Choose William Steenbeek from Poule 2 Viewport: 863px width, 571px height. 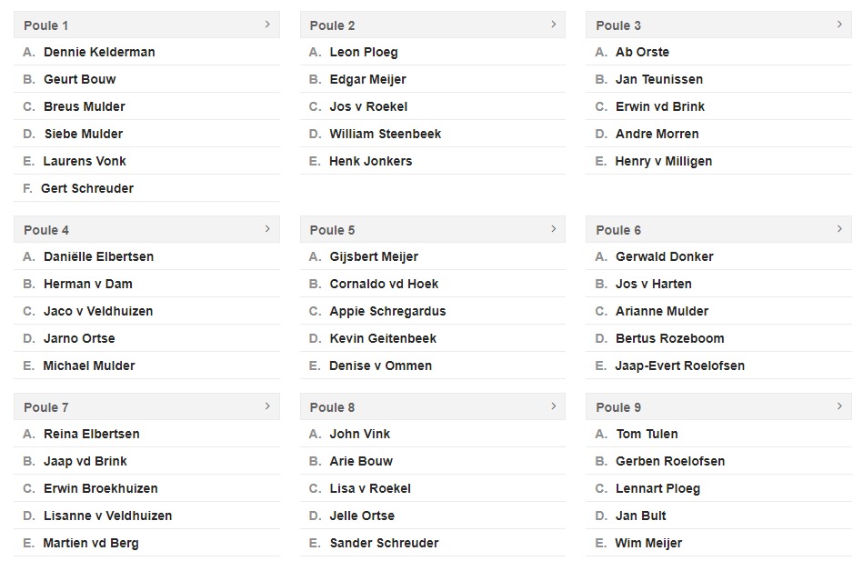[x=433, y=134]
